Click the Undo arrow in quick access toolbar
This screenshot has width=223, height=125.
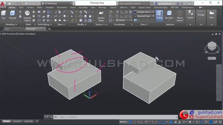click(31, 3)
